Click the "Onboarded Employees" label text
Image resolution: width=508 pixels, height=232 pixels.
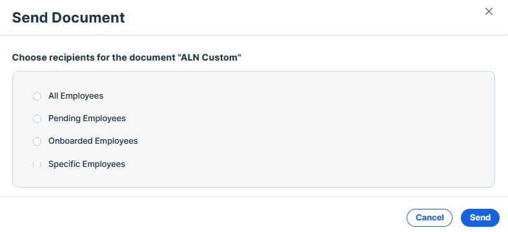[93, 141]
